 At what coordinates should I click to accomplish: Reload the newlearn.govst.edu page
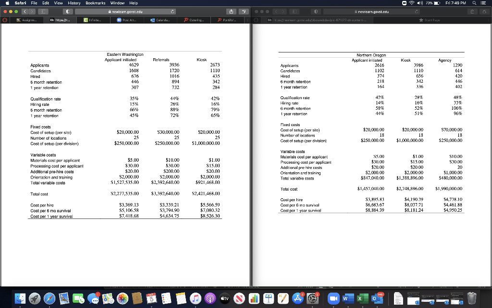[x=172, y=11]
